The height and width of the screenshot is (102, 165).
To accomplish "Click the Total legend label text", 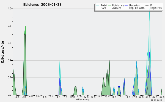I will tap(104, 5).
